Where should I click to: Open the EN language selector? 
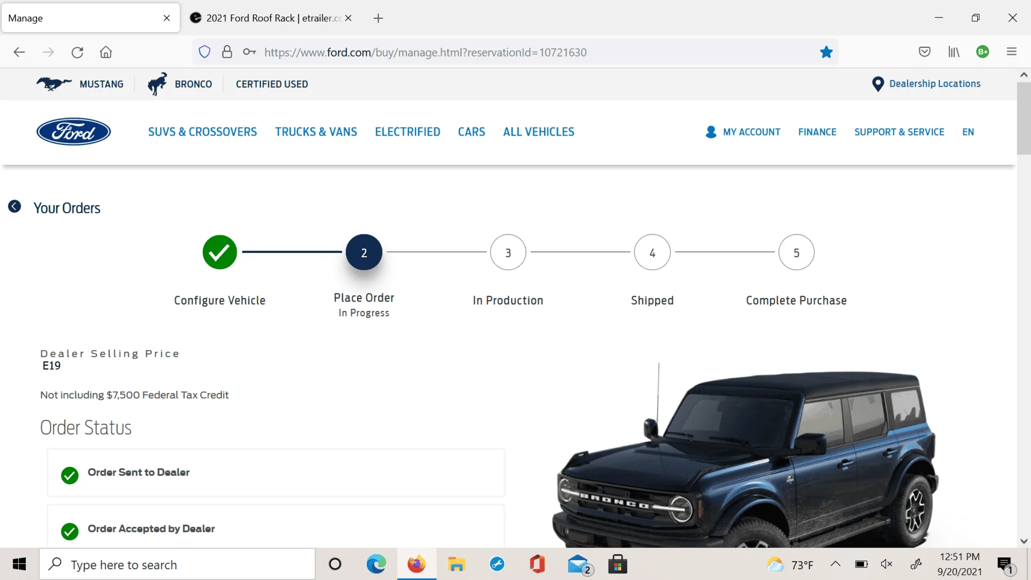pos(968,132)
